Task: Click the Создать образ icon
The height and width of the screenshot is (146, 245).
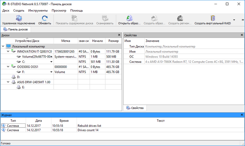Action: pos(154,18)
